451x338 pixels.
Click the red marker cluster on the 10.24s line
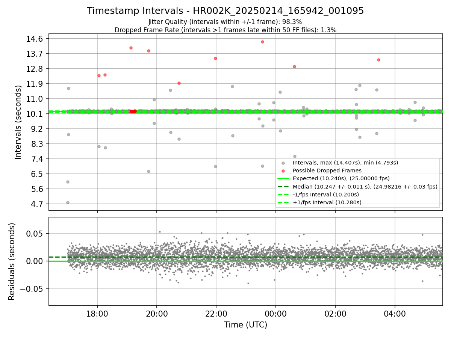pos(133,111)
